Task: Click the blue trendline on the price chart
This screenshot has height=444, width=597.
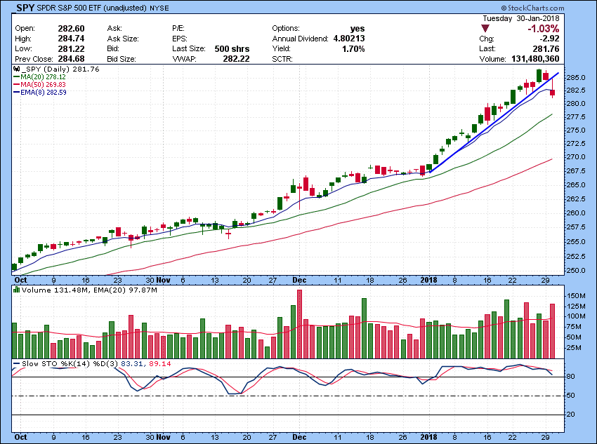Action: point(494,122)
